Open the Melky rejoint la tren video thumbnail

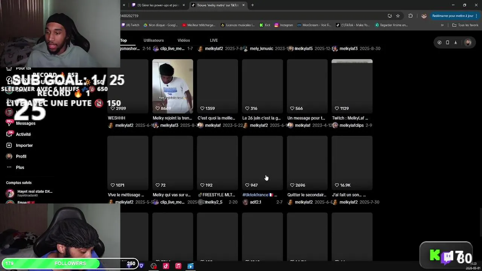coord(172,86)
